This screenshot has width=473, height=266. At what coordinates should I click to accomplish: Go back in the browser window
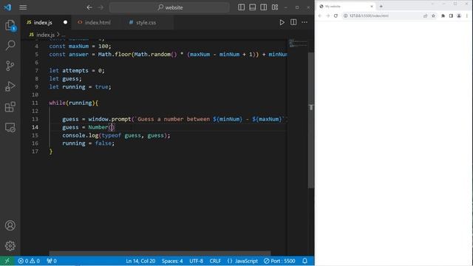click(320, 16)
